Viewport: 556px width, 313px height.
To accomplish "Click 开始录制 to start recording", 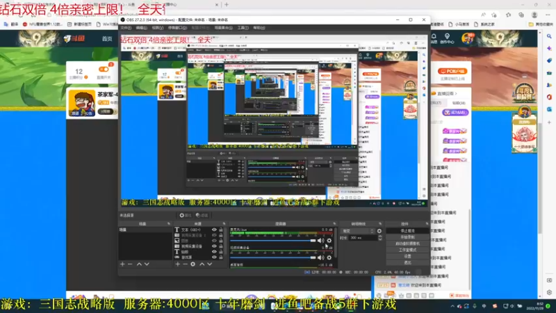I will pyautogui.click(x=407, y=237).
